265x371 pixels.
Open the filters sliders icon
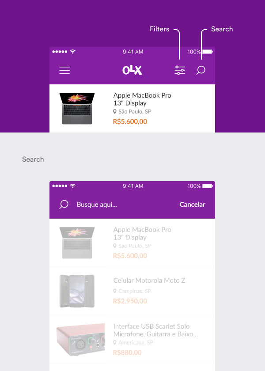tap(180, 70)
